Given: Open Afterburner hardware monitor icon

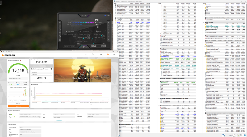Looking at the screenshot, I should point(60,40).
